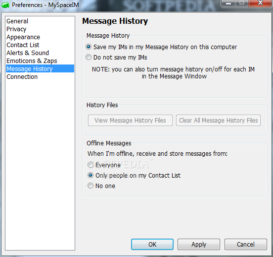Click the bold Message History heading
273x257 pixels.
[x=115, y=21]
